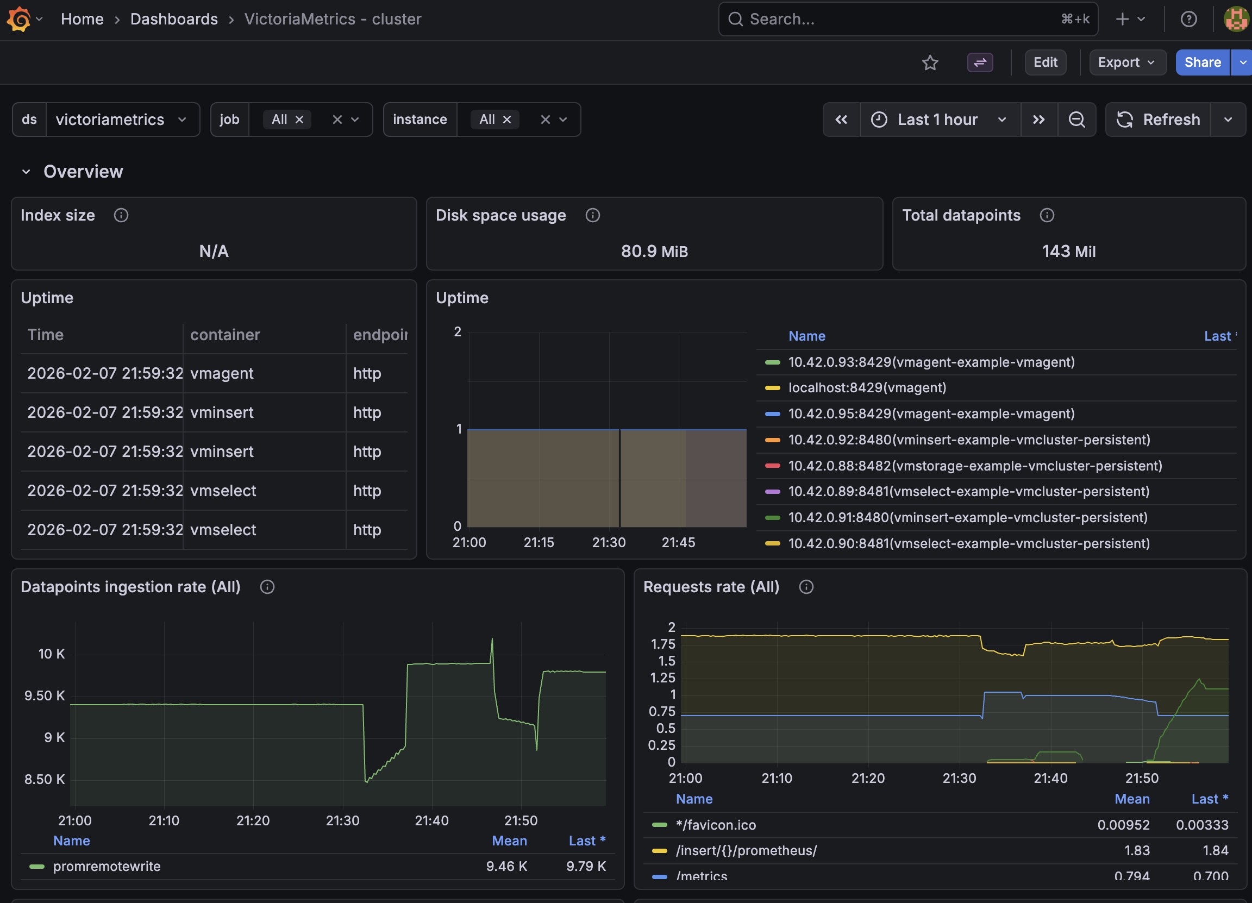1252x903 pixels.
Task: Open the ds victoriametrics datasource dropdown
Action: 121,120
